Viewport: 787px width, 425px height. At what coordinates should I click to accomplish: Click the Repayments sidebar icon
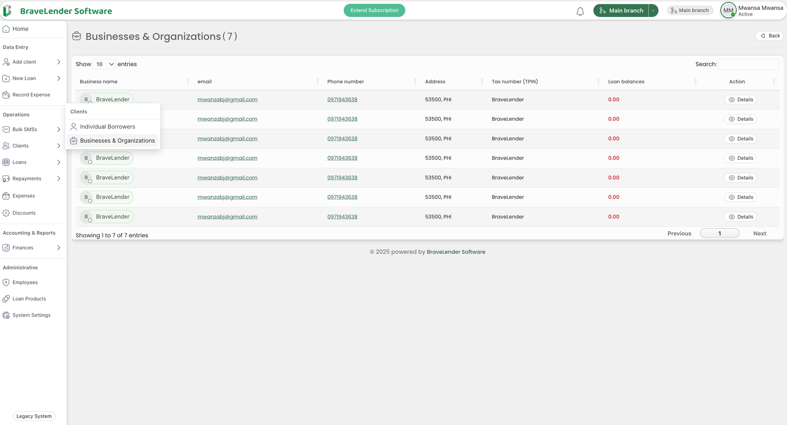coord(6,179)
